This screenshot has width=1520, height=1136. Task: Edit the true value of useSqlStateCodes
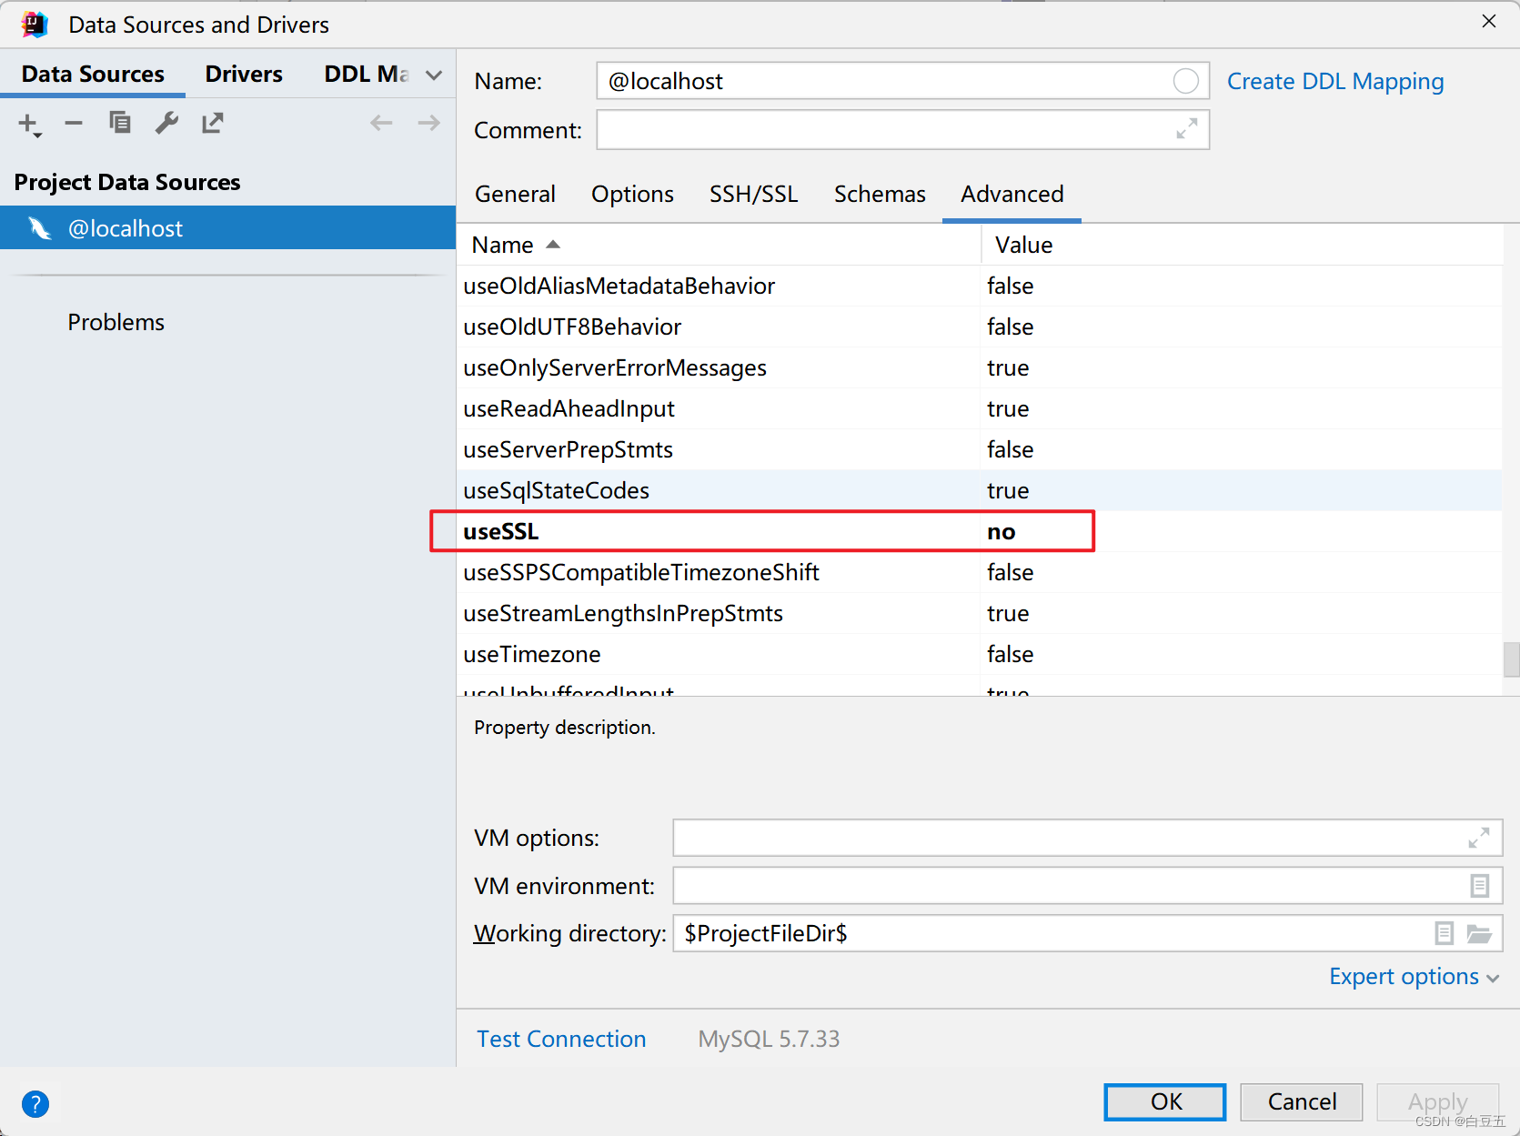(x=1008, y=490)
